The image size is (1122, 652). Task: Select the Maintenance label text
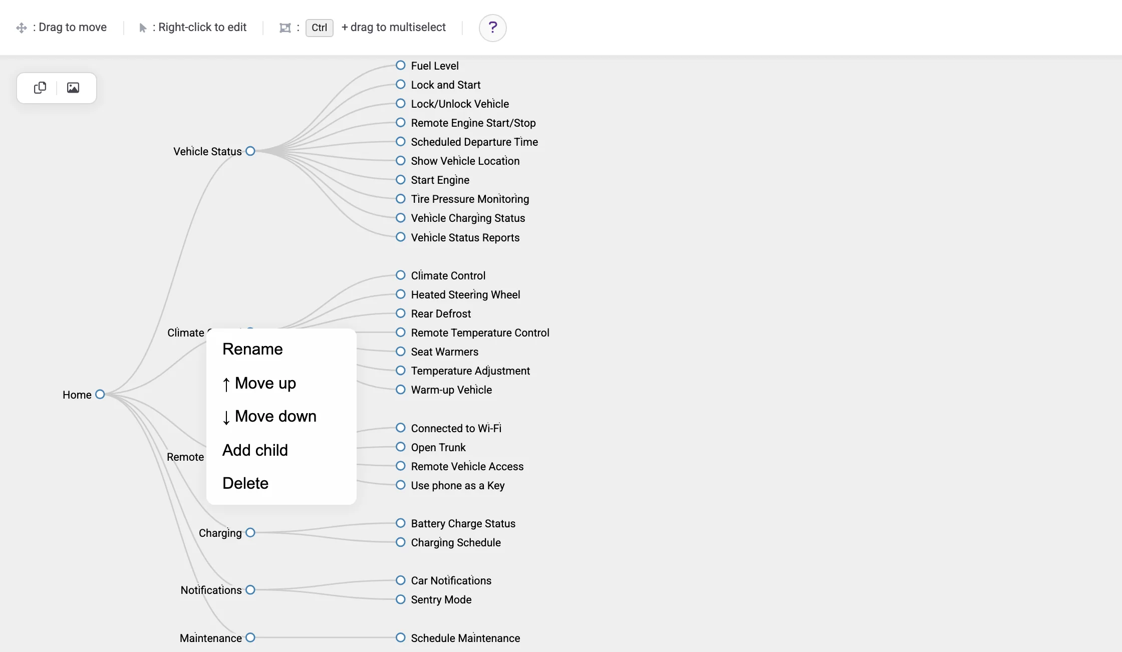click(211, 638)
